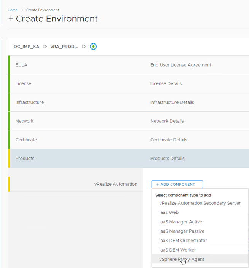Select the vRealize Automation product row

pyautogui.click(x=115, y=184)
